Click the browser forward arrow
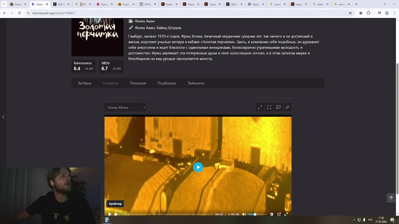Screen dimensions: 399x224 pos(12,13)
